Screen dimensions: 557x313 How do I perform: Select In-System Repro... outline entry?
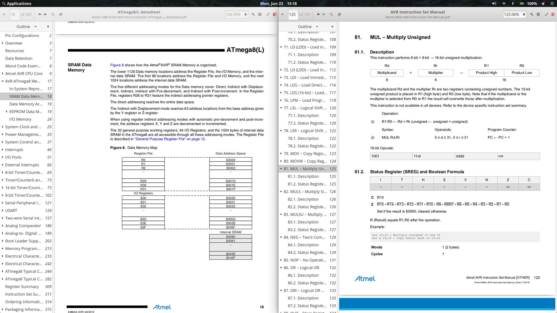26,89
